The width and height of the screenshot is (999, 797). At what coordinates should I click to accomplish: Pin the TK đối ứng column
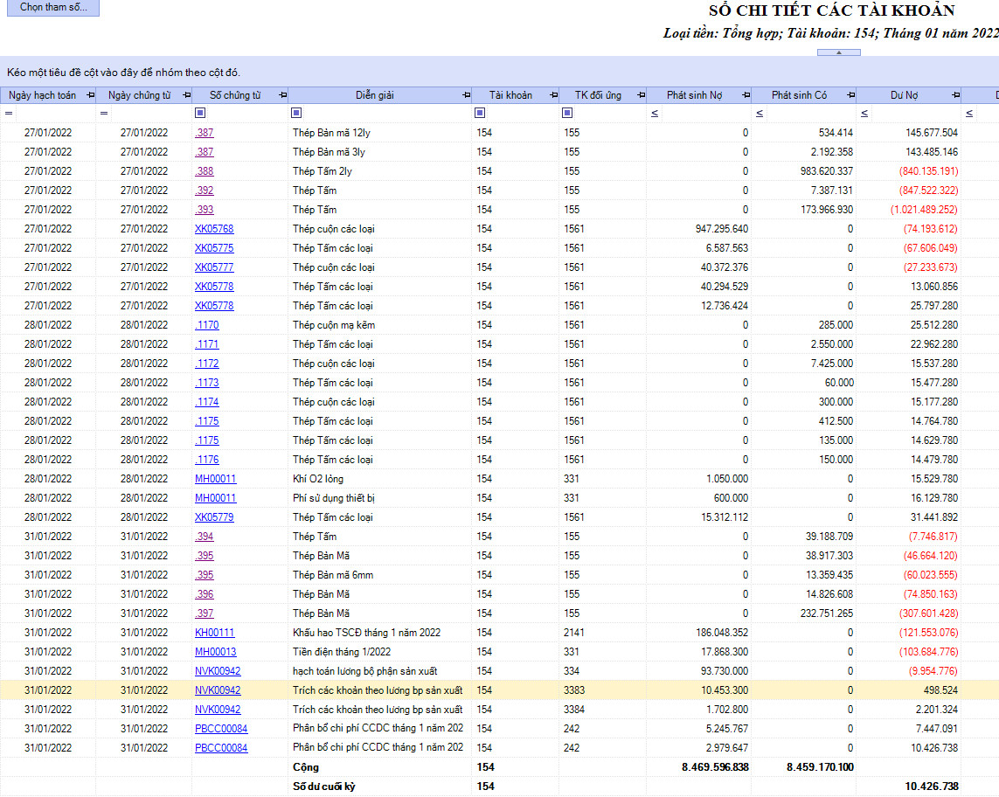coord(641,95)
